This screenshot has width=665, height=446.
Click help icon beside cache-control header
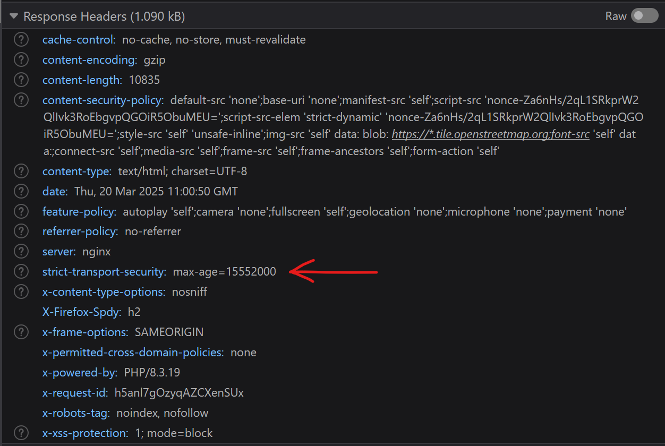pyautogui.click(x=21, y=40)
